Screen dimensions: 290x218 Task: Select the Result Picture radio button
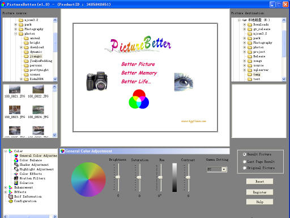pyautogui.click(x=245, y=154)
